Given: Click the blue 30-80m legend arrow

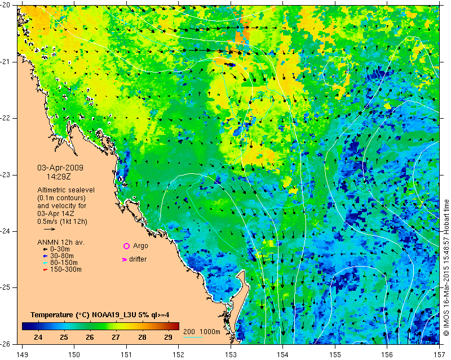Looking at the screenshot, I should coord(45,256).
